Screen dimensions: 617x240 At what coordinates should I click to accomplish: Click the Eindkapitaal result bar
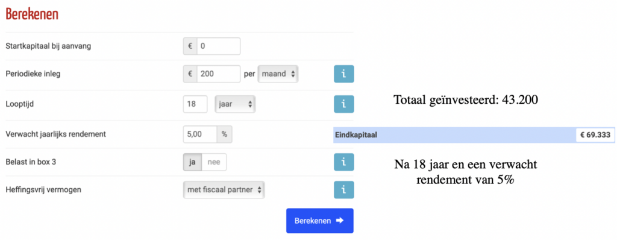tap(474, 135)
